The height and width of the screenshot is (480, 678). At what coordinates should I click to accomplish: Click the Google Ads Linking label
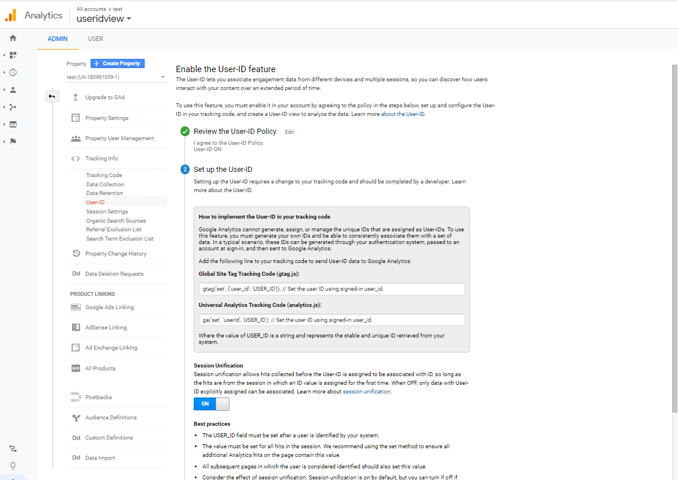(110, 307)
